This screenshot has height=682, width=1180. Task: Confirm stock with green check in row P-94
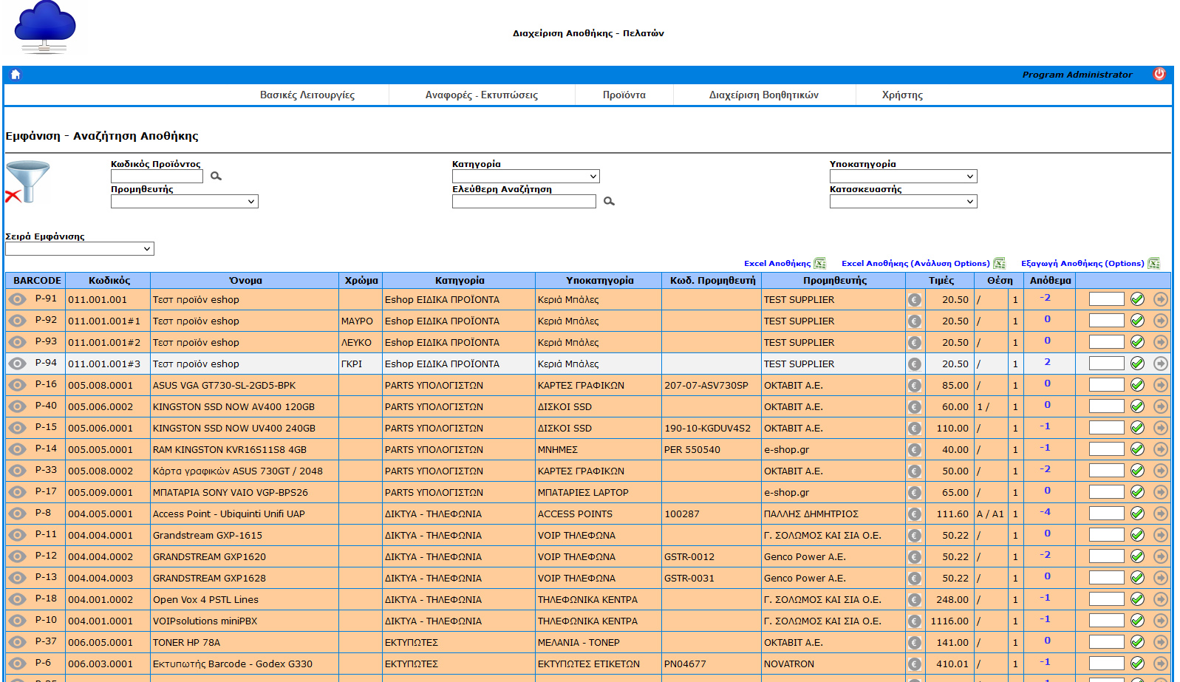[1137, 364]
